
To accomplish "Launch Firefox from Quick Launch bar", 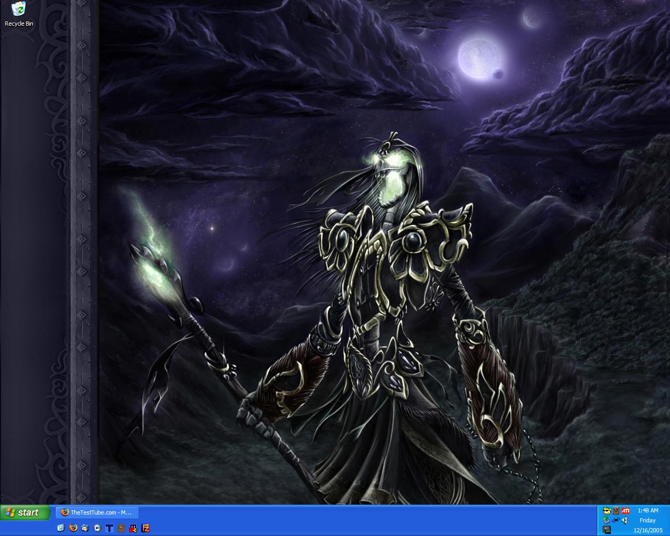I will tap(73, 528).
